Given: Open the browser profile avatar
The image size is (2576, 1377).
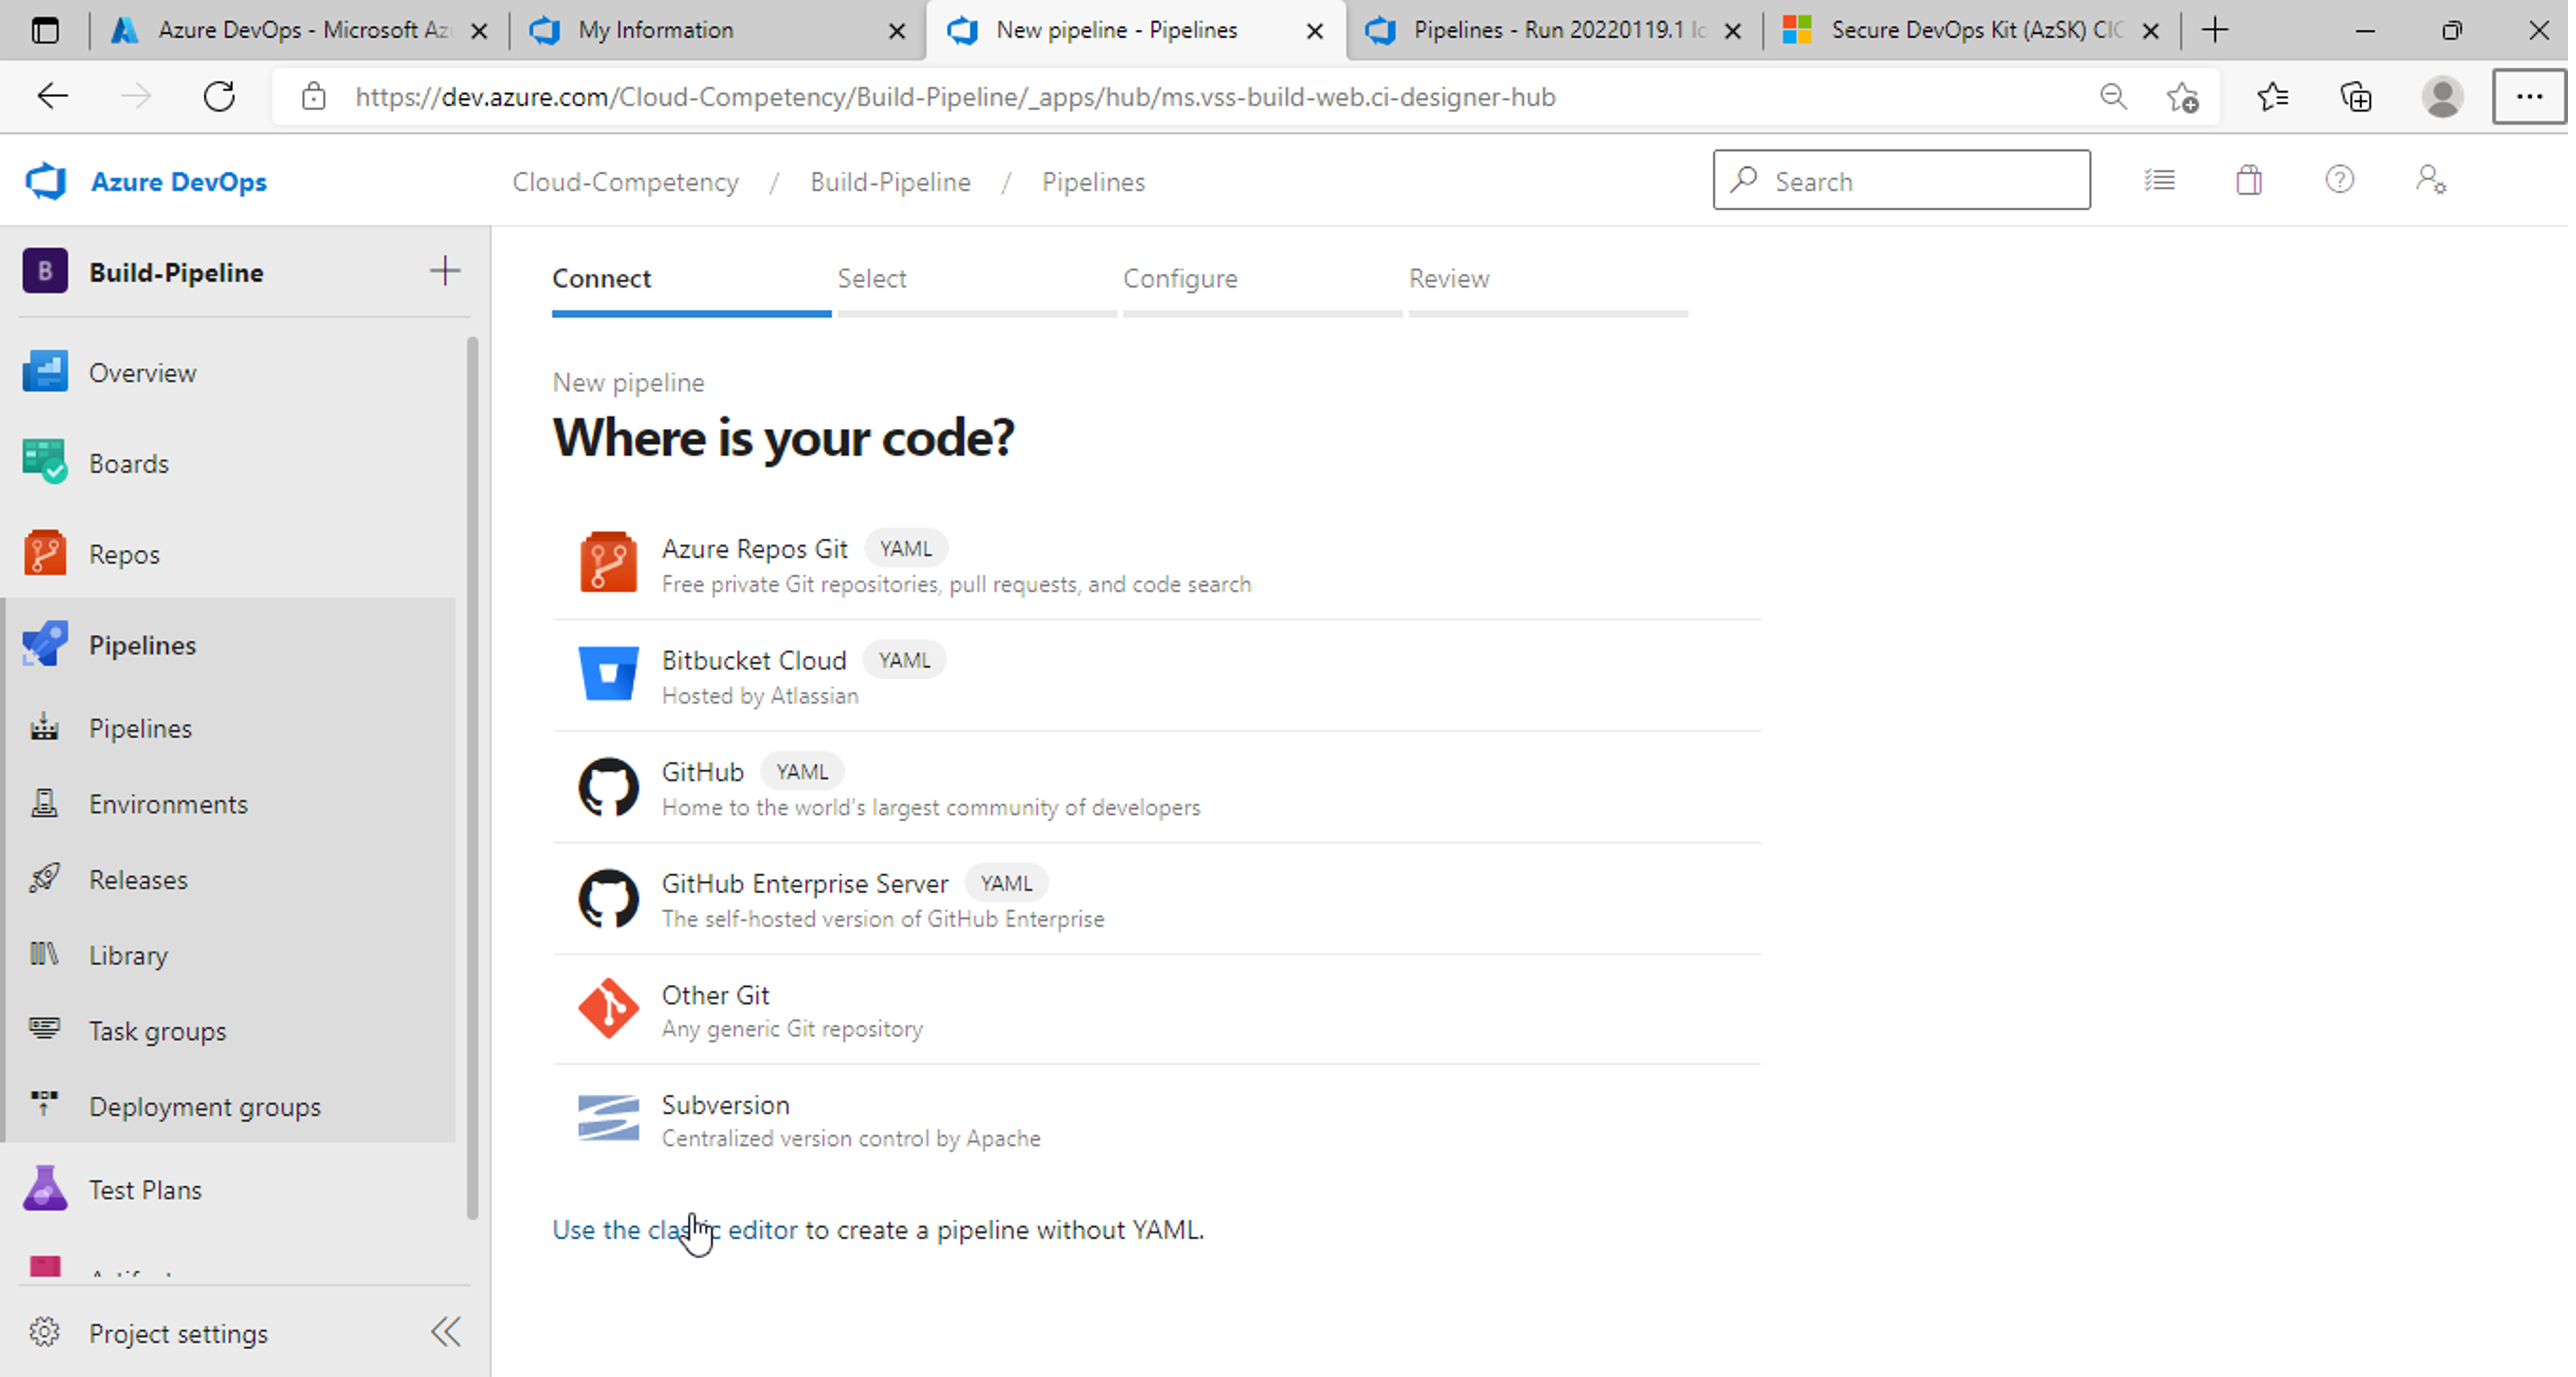Looking at the screenshot, I should pos(2442,97).
